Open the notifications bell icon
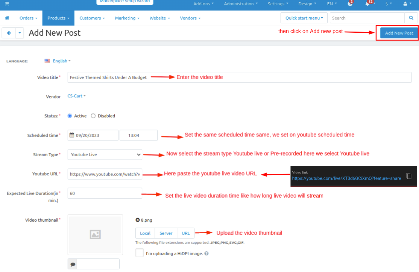Viewport: 419px width, 272px height. (367, 4)
